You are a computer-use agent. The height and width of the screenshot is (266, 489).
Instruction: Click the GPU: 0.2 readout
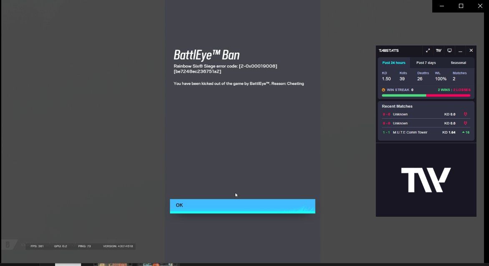click(x=60, y=246)
